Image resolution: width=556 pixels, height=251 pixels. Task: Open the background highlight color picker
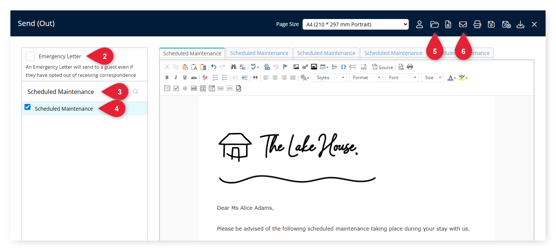(463, 78)
